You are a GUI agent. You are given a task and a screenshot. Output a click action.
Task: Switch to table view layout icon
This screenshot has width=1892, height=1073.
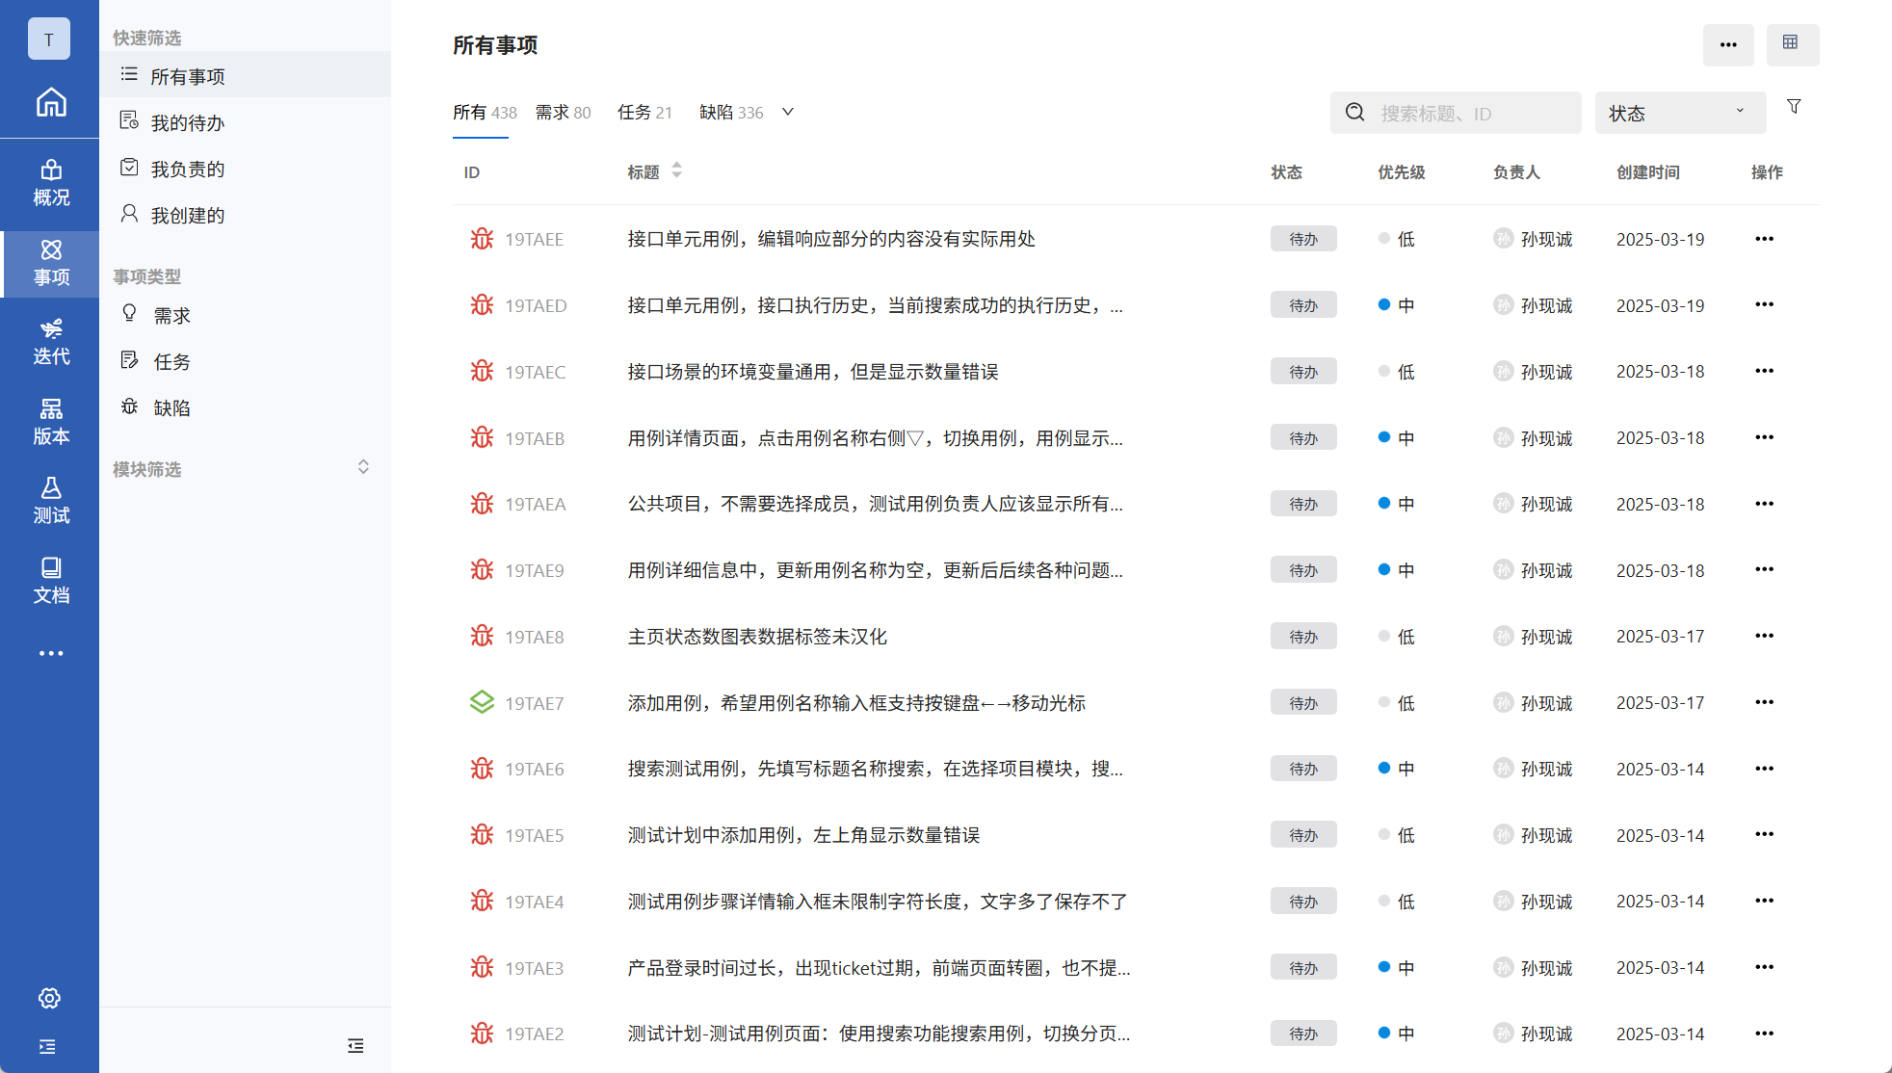coord(1791,44)
